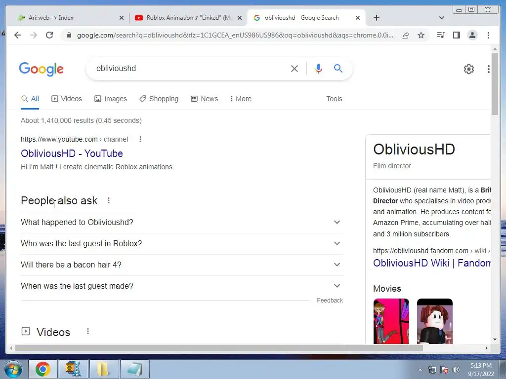Open the notepad taskbar icon
506x379 pixels.
coord(134,369)
